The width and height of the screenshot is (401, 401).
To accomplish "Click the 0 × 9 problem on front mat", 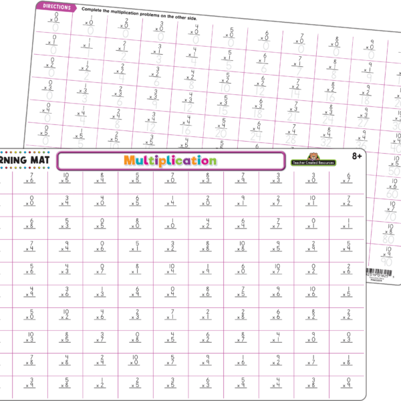I will pos(347,383).
